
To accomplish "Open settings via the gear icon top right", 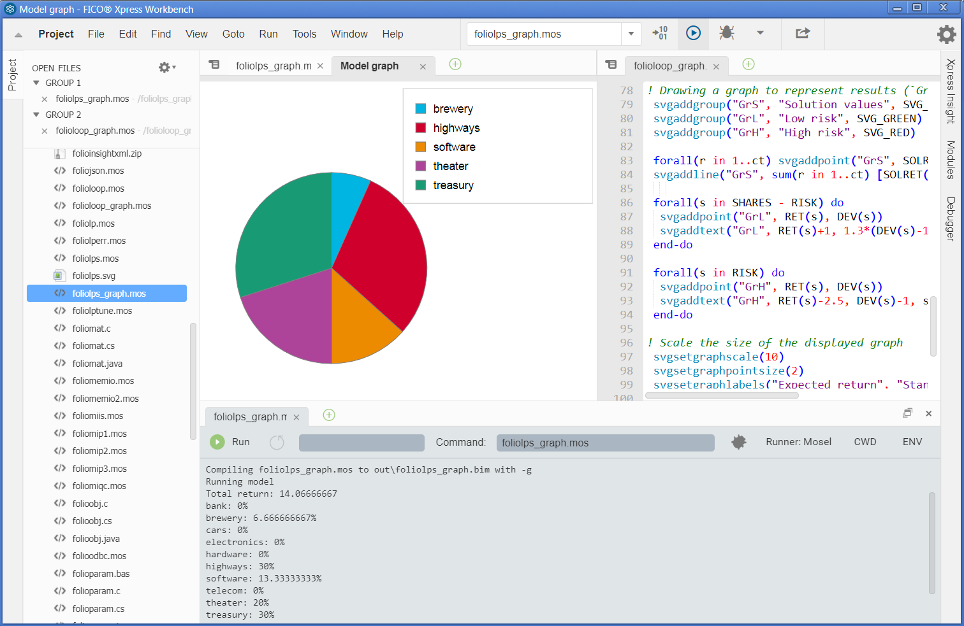I will pos(947,34).
